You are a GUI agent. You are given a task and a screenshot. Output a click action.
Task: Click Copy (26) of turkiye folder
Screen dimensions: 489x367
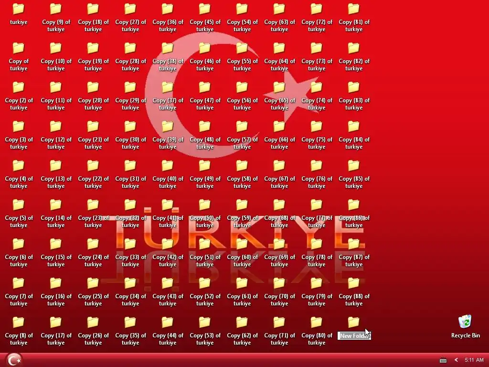93,323
